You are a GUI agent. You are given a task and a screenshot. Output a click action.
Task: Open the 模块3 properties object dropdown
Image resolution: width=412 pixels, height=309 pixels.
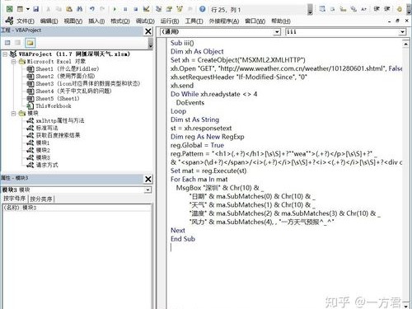point(148,190)
